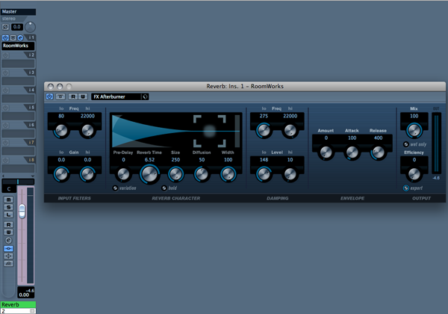Solo the Reverb channel (S)
448x314 pixels.
pyautogui.click(x=8, y=207)
